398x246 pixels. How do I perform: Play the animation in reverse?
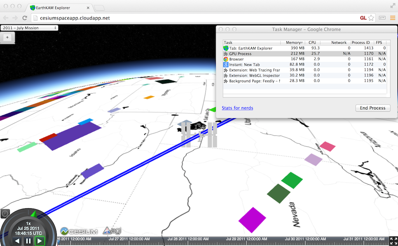tap(17, 241)
